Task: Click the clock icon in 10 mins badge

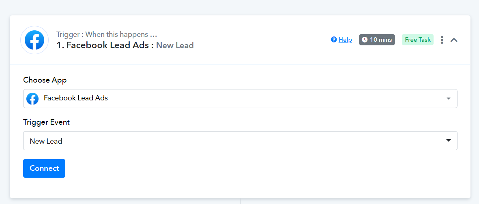Action: (365, 40)
